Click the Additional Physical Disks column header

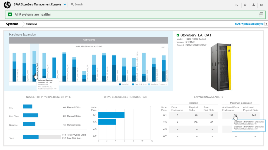(250, 109)
